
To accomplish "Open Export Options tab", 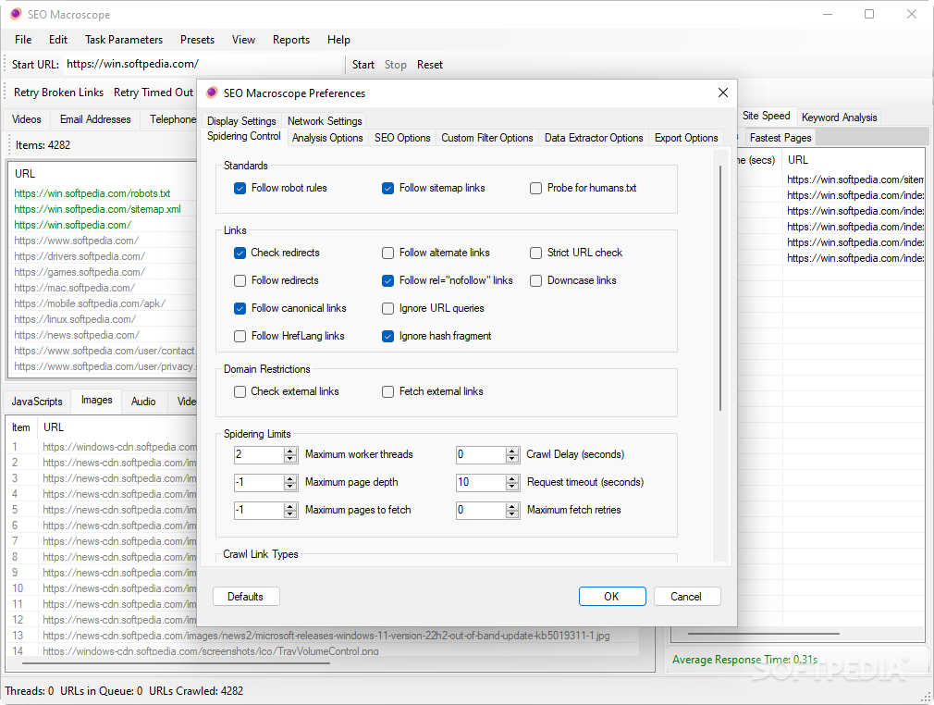I will click(x=686, y=138).
